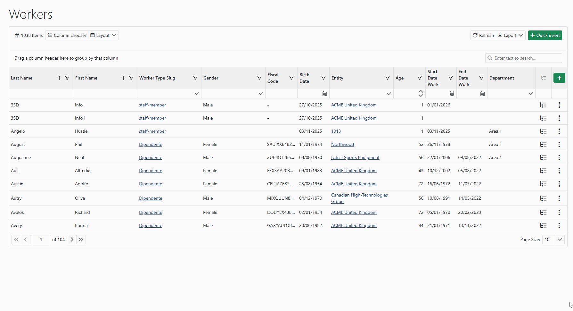Image resolution: width=573 pixels, height=311 pixels.
Task: Go to the next page
Action: point(72,240)
